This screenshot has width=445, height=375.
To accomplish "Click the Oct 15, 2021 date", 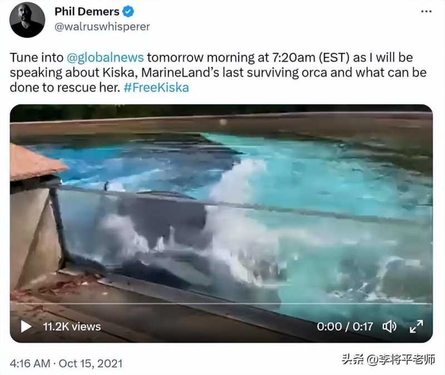I will tap(91, 363).
